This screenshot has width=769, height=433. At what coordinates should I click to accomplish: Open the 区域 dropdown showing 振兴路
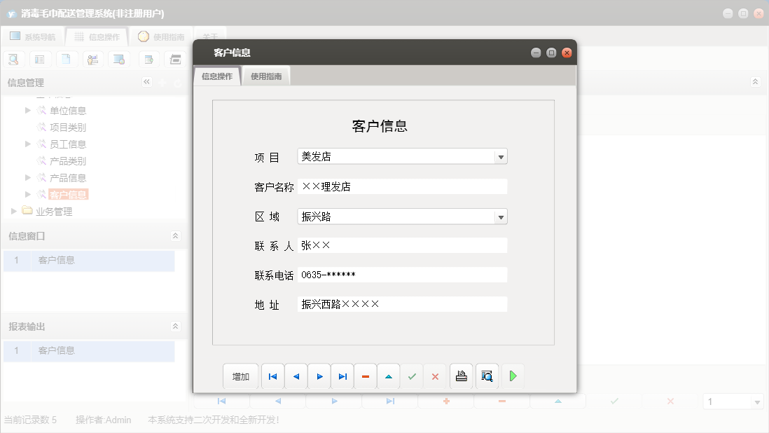point(501,216)
